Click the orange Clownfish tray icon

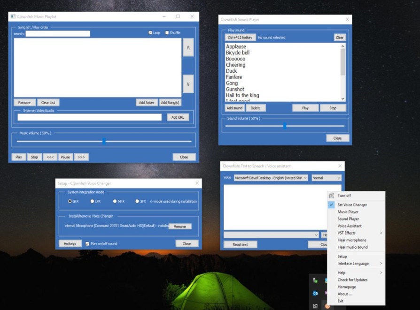(327, 305)
